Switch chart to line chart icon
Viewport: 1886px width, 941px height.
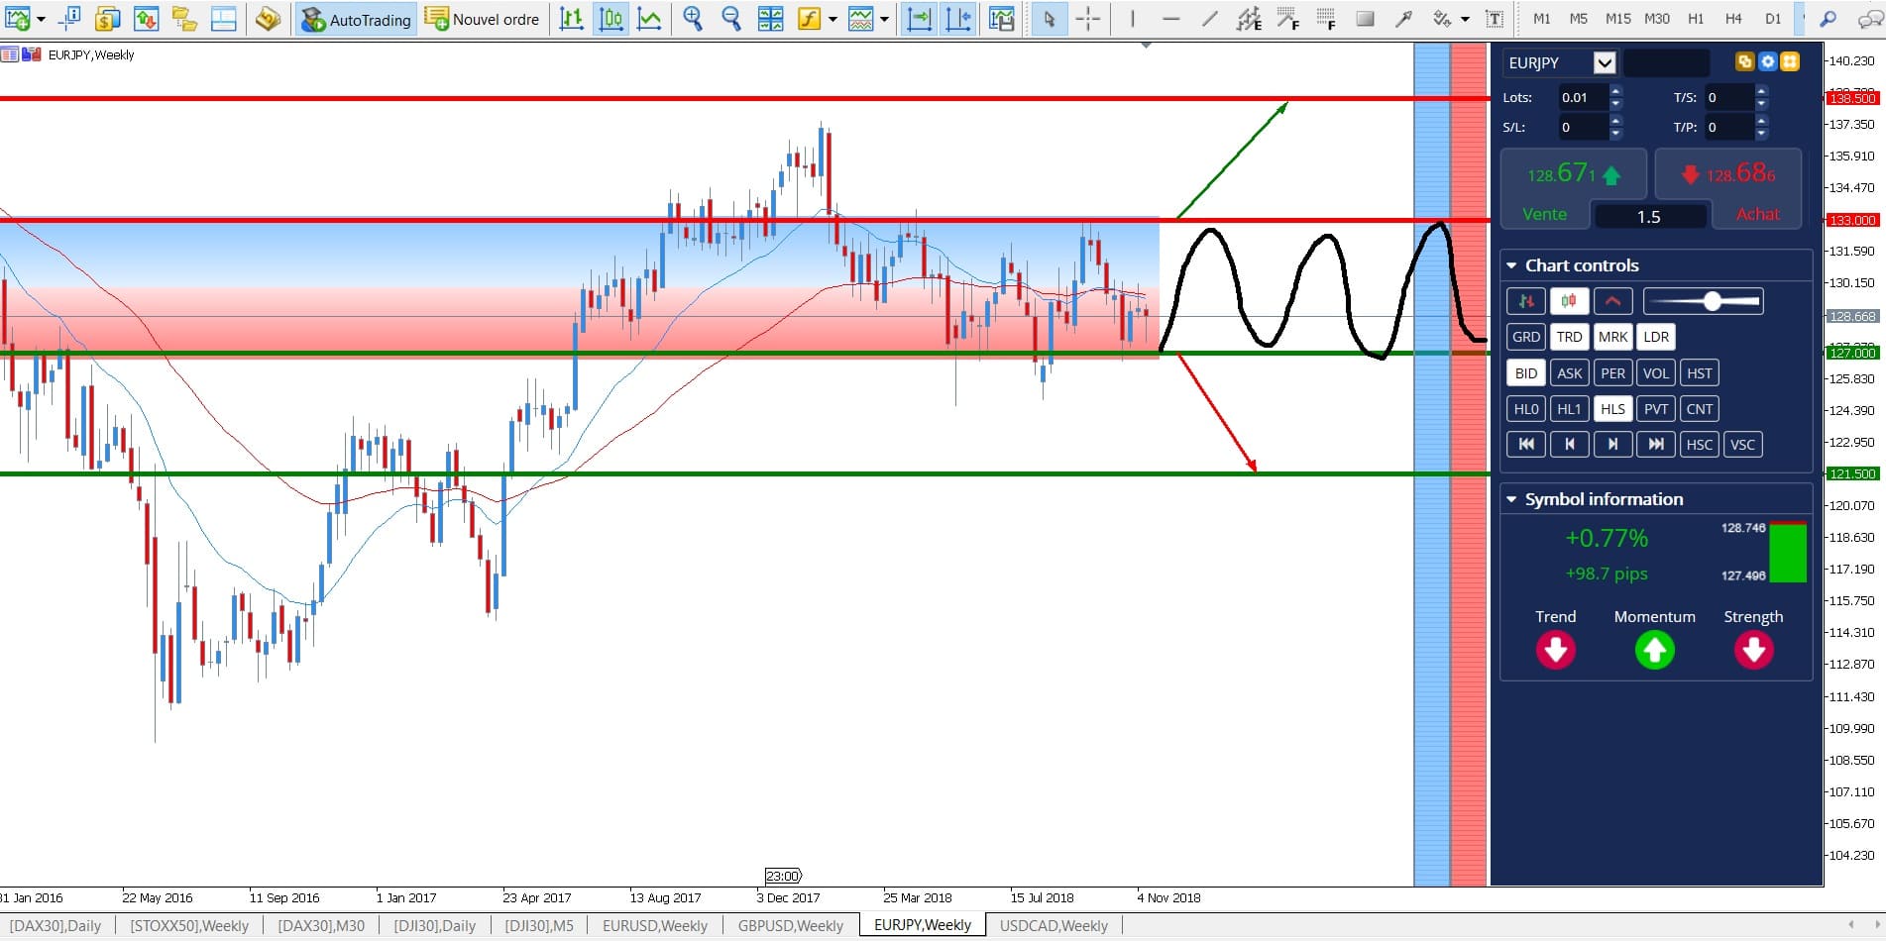pos(649,19)
